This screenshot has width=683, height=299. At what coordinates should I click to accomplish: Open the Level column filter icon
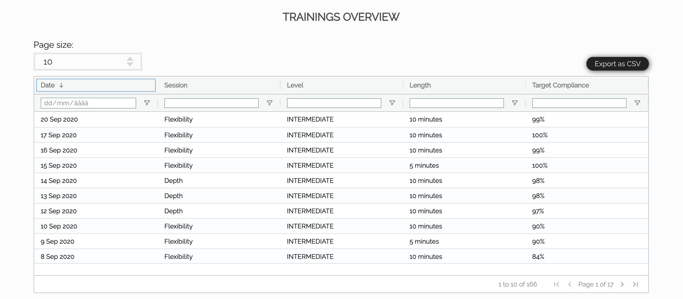(392, 103)
